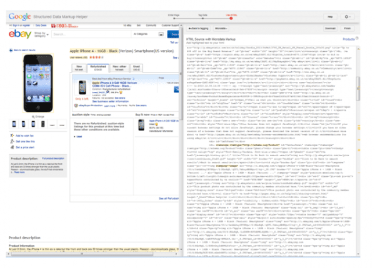Open the Full product description link
Viewport: 375px width, 268px height.
click(53, 159)
